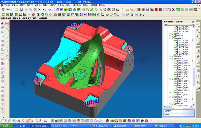Click navigator vertical scrollbar down arrow

coord(193,104)
